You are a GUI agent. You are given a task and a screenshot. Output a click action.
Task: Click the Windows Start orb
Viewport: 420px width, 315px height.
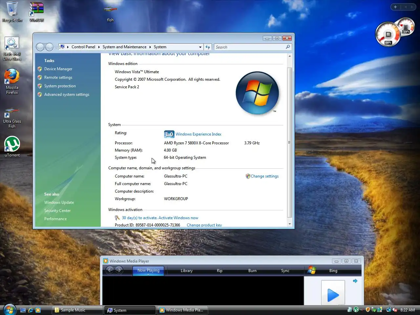(x=9, y=309)
